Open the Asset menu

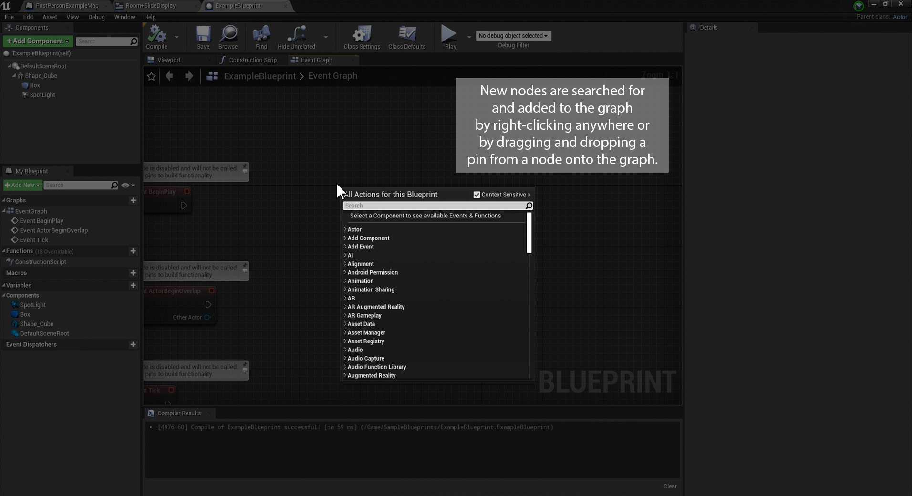tap(50, 17)
